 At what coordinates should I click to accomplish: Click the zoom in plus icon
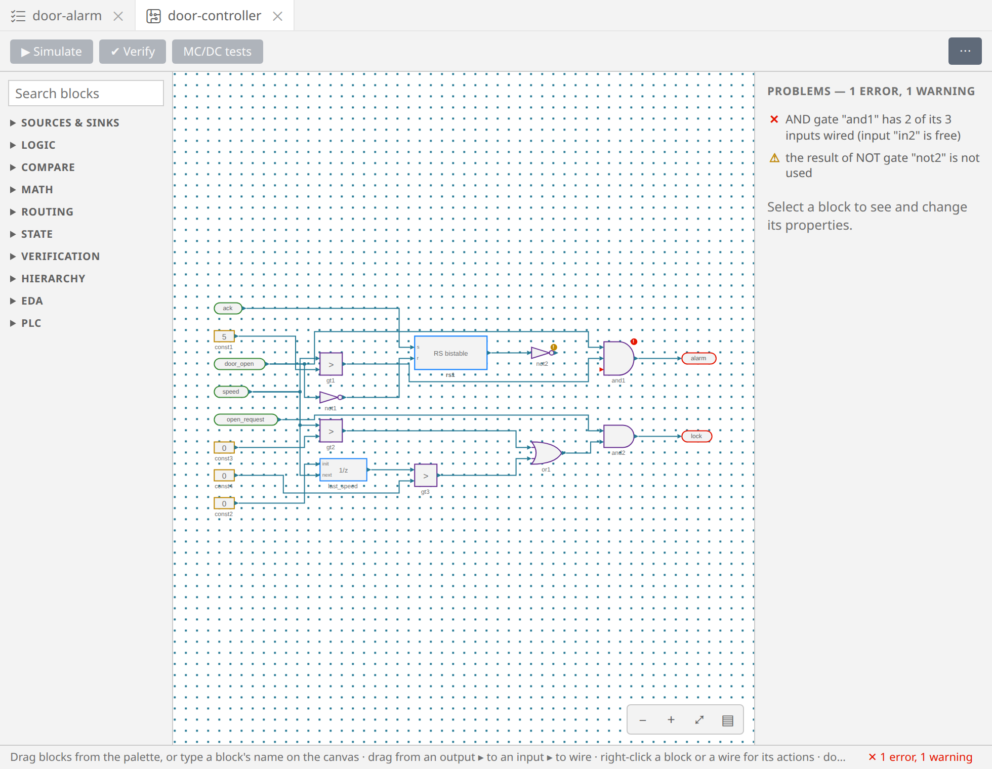click(671, 719)
